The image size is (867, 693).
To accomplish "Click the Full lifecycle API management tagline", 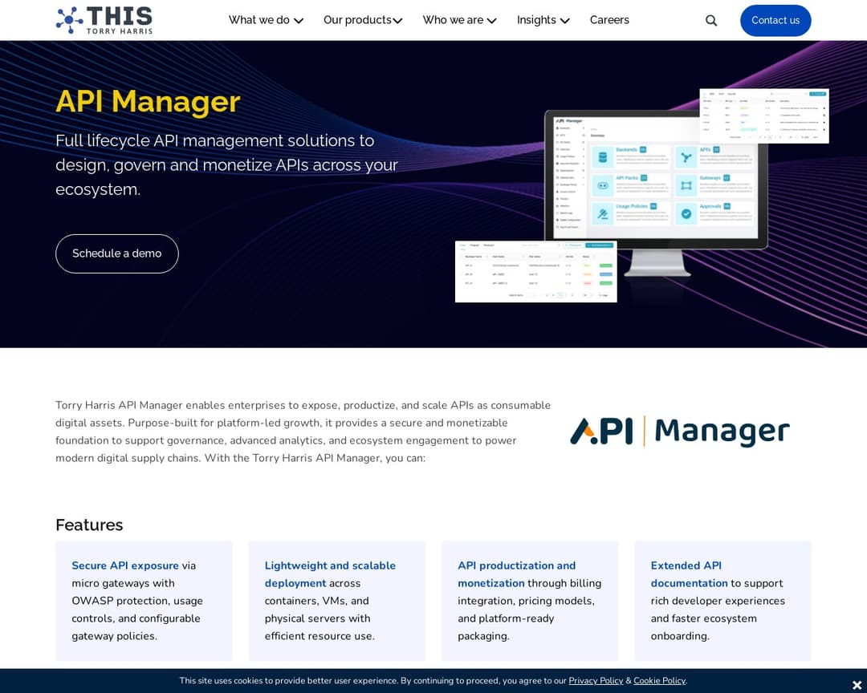I will 226,164.
